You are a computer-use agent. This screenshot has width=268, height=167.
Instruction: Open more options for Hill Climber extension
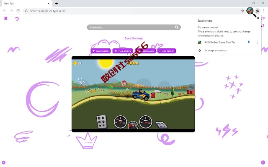click(257, 42)
